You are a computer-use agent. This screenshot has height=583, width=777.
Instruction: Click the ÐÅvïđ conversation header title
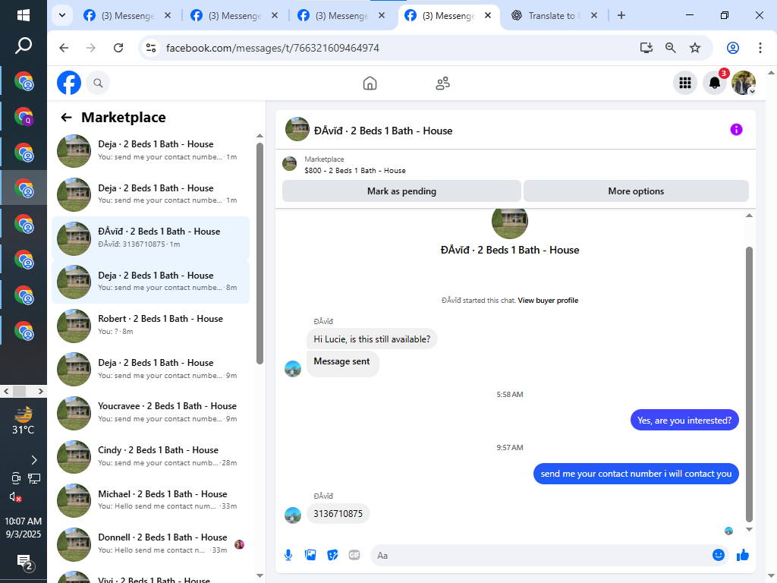click(383, 131)
